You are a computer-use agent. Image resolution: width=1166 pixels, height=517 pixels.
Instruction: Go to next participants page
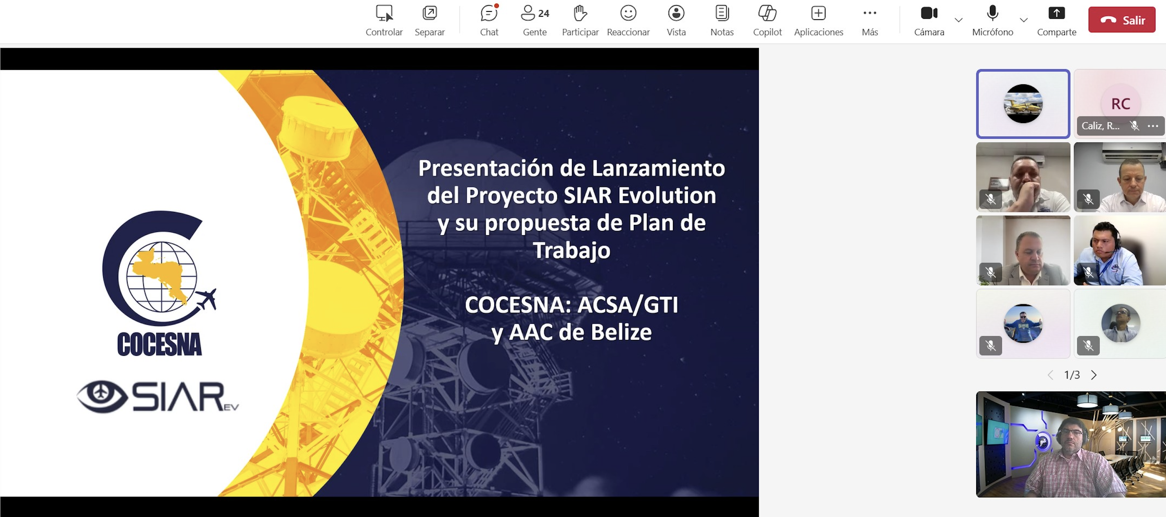click(x=1094, y=375)
